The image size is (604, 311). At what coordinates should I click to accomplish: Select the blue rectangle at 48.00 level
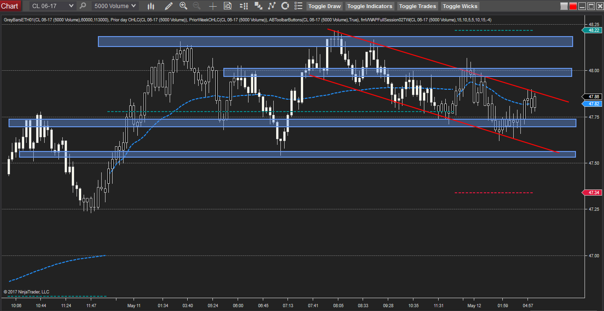pyautogui.click(x=397, y=72)
